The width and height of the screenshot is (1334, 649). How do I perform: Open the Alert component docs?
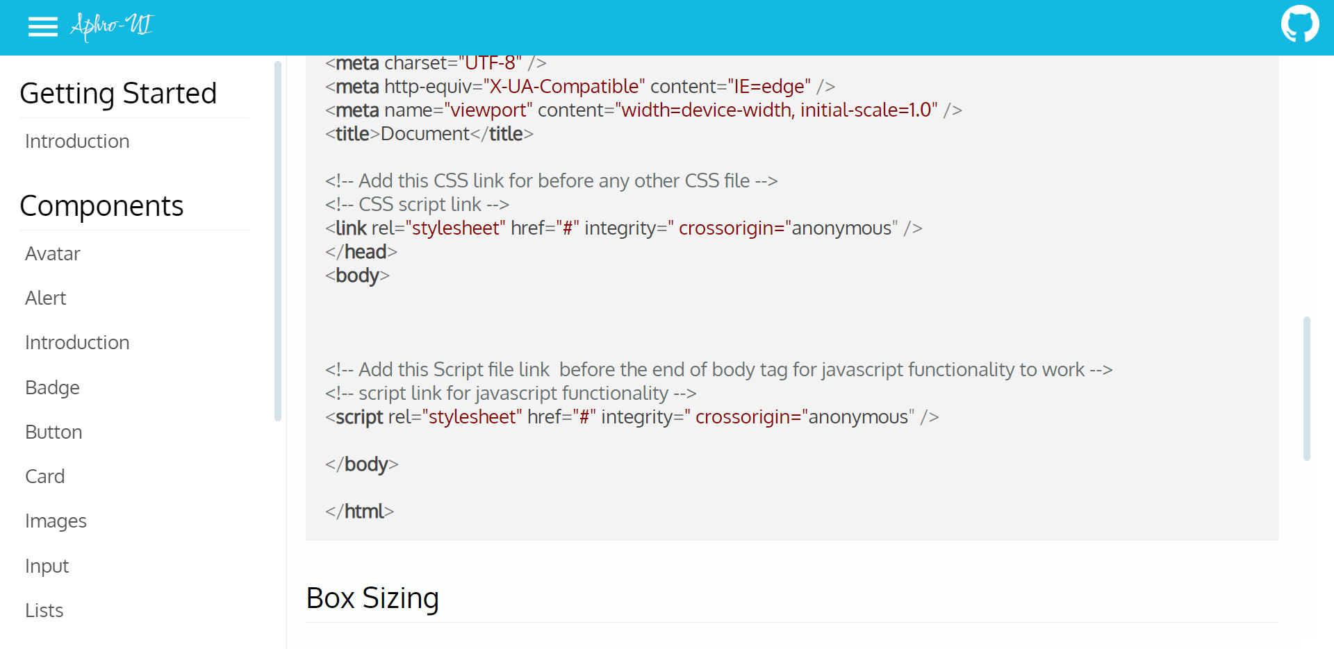[x=45, y=298]
